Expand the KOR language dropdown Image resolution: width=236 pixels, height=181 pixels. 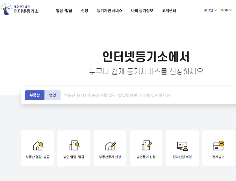(227, 10)
